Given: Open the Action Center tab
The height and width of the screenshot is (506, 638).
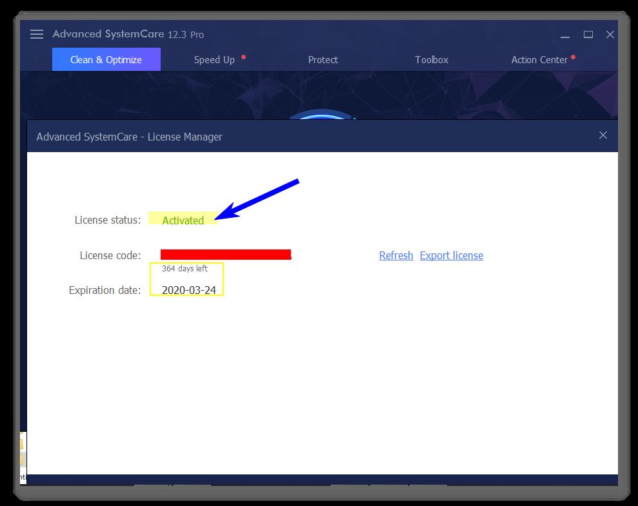Looking at the screenshot, I should pyautogui.click(x=539, y=60).
